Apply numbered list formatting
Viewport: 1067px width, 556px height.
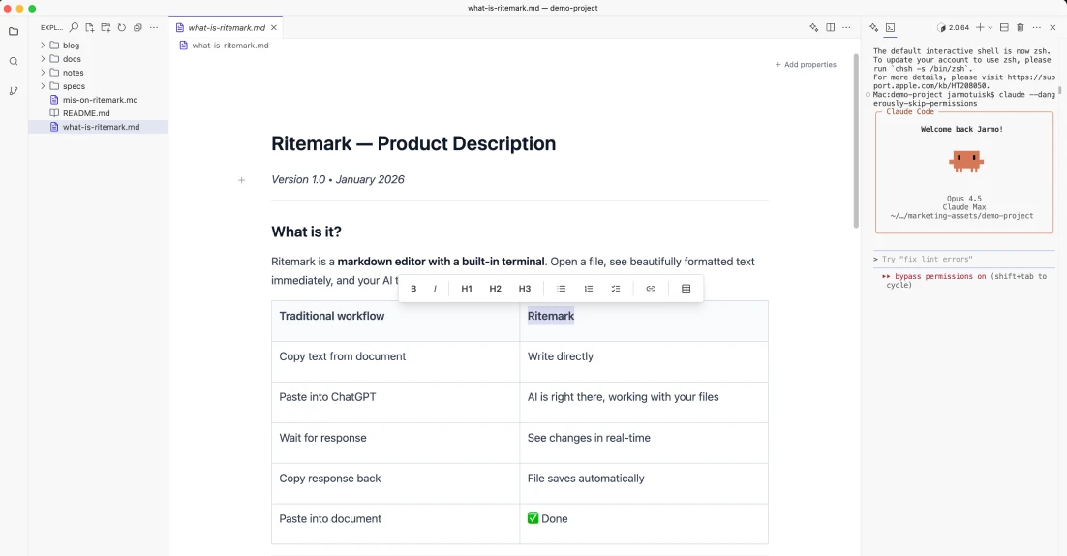[x=589, y=289]
